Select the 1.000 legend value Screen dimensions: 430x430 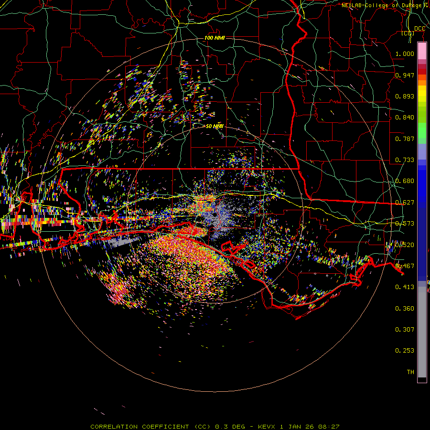405,54
